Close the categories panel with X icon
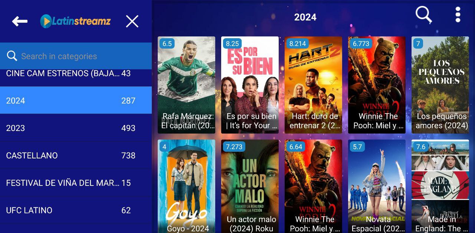475x233 pixels. (132, 22)
